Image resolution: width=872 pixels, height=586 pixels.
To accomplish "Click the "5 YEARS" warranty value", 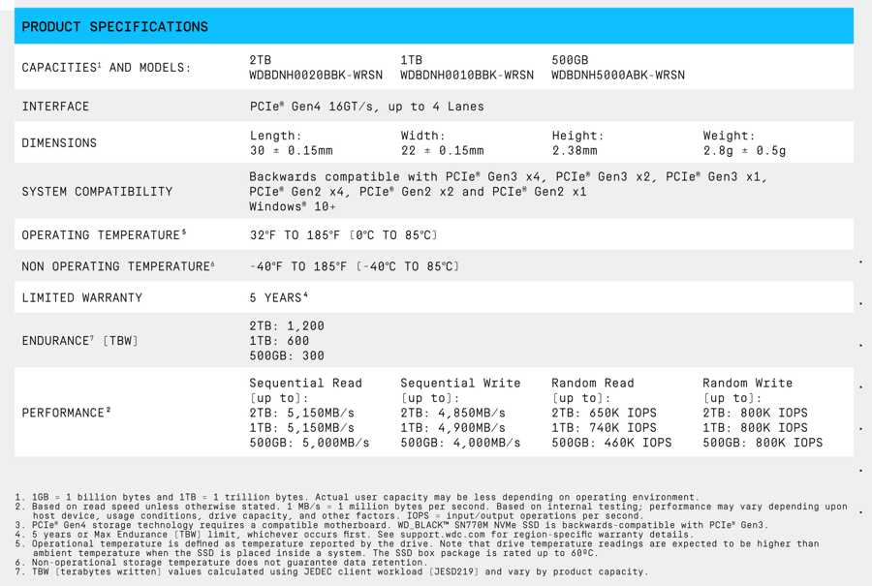I will point(279,297).
